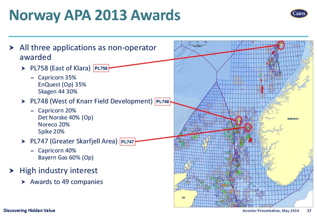The height and width of the screenshot is (219, 317).
Task: Click the PL748 label box
Action: pyautogui.click(x=162, y=102)
